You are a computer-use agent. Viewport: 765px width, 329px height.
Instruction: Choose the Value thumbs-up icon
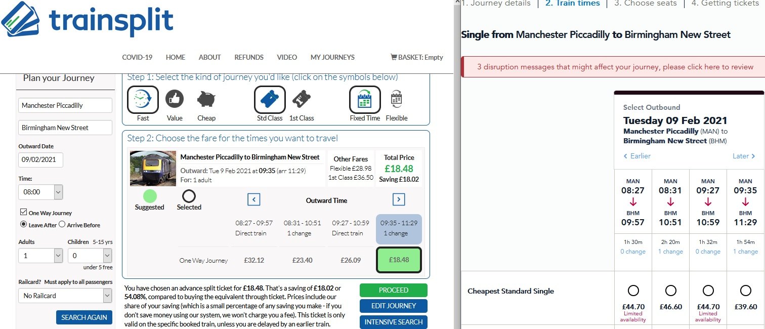[175, 99]
